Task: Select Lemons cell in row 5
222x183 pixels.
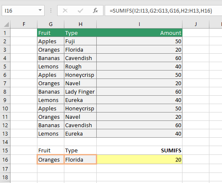Action: coord(51,66)
